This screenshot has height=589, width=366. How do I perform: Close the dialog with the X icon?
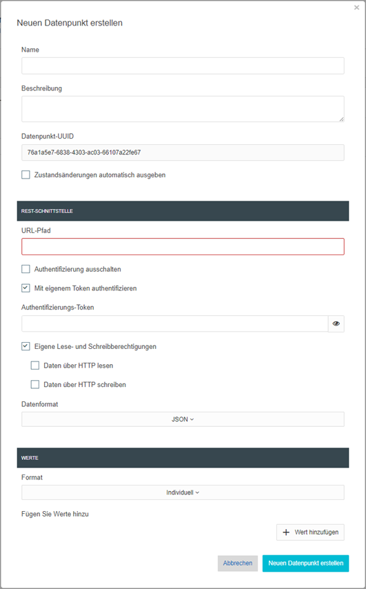(x=356, y=8)
